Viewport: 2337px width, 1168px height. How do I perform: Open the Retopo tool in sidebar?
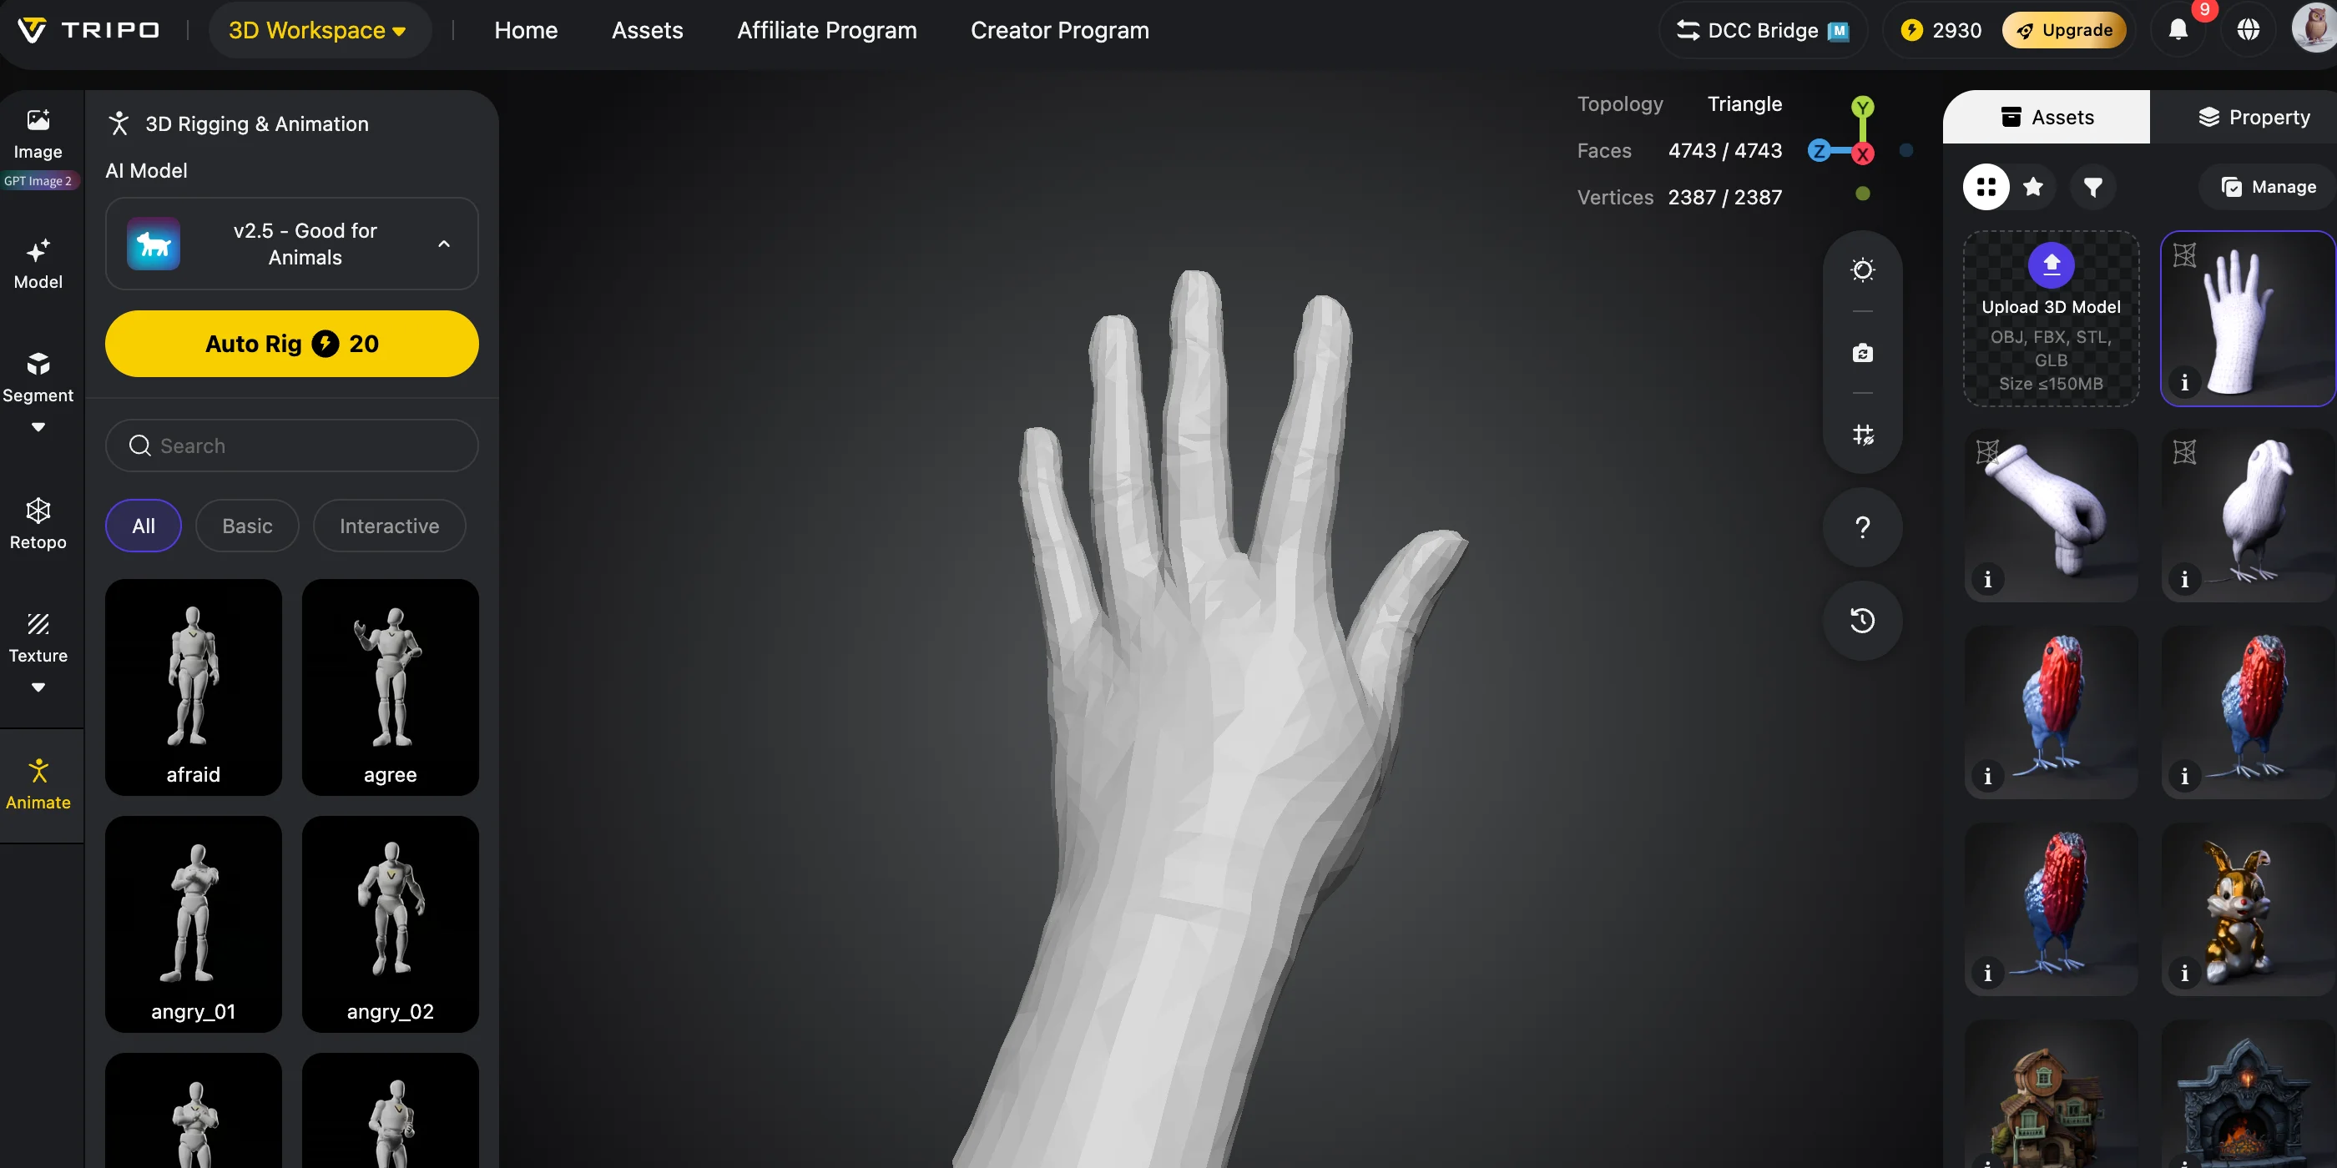pyautogui.click(x=38, y=523)
